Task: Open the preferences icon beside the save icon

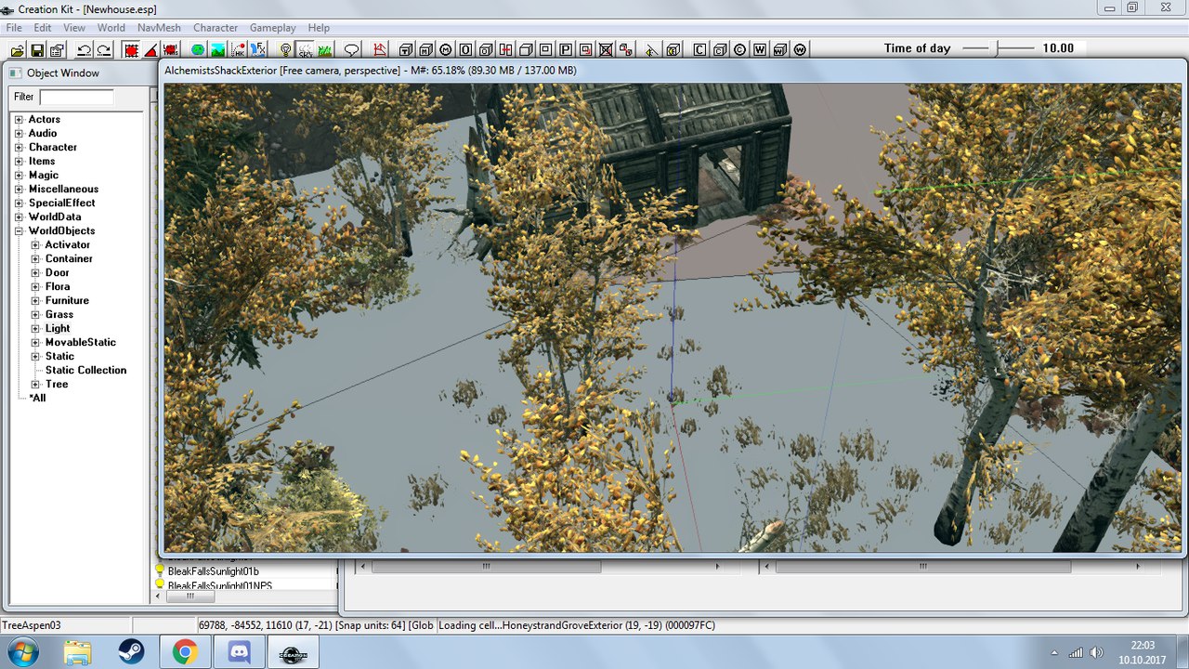Action: click(x=58, y=49)
